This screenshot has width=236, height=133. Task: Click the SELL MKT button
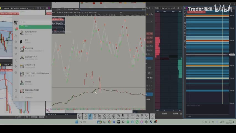[150, 34]
